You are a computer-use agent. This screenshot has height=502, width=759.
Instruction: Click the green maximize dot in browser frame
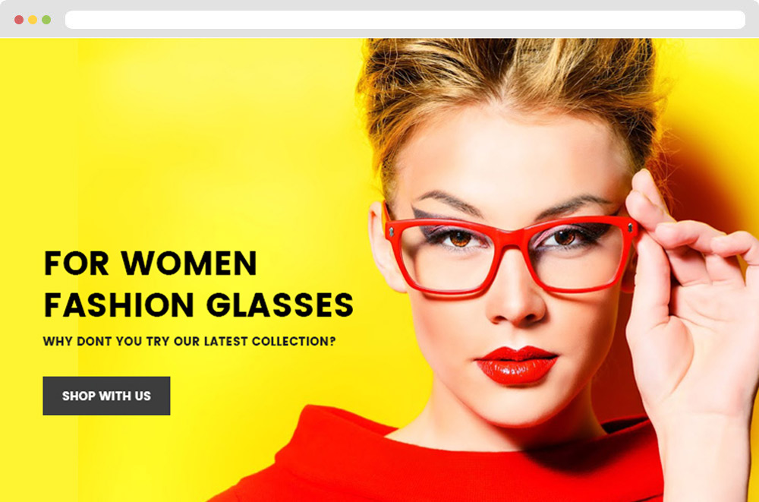46,20
